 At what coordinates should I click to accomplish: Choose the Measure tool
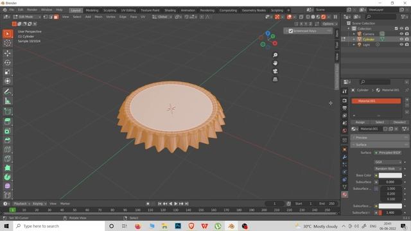click(7, 101)
